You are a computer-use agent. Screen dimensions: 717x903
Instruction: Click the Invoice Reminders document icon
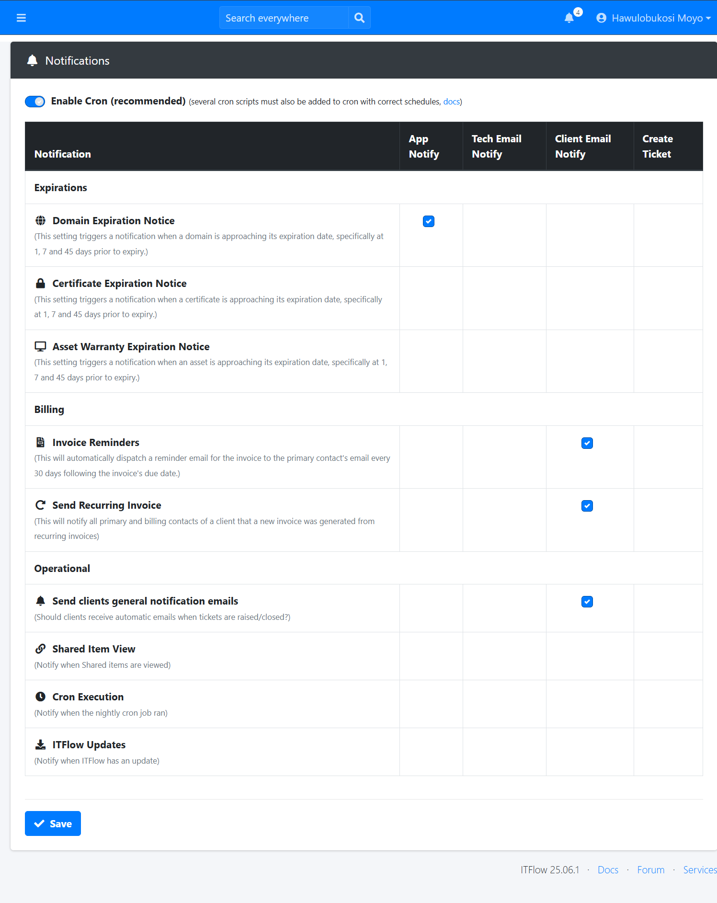[x=41, y=442]
